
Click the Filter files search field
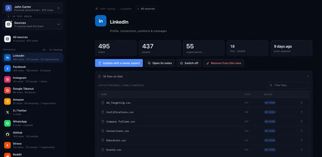point(289,85)
